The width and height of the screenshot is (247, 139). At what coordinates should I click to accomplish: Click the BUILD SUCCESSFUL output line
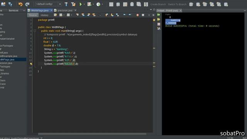192,26
